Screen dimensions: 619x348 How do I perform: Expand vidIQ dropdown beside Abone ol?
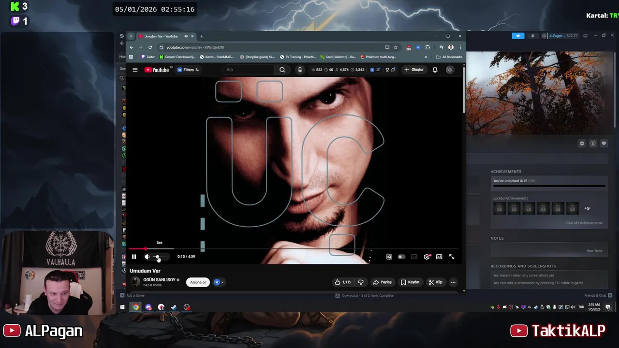coord(219,282)
